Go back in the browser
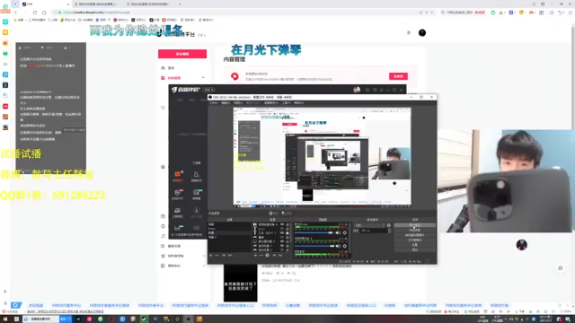Screen dimensions: 575x323 click(16, 13)
